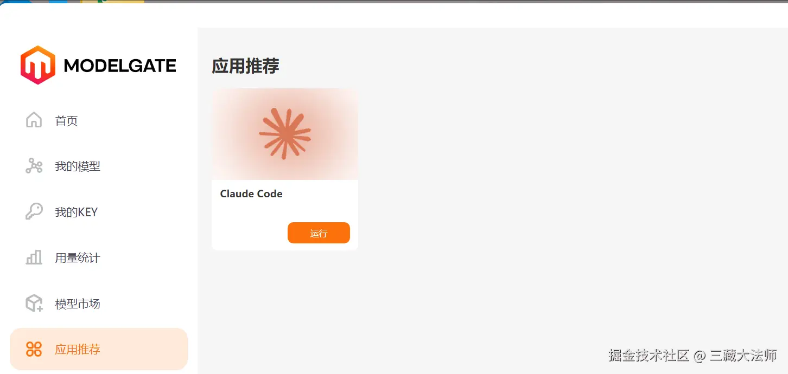
Task: Click the key icon beside 我的KEY
Action: [34, 211]
